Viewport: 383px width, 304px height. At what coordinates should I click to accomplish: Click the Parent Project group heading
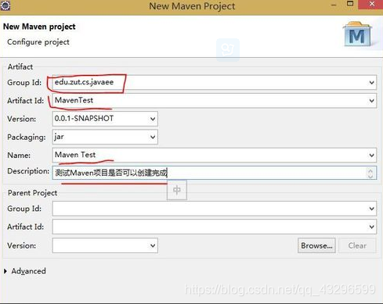coord(32,193)
